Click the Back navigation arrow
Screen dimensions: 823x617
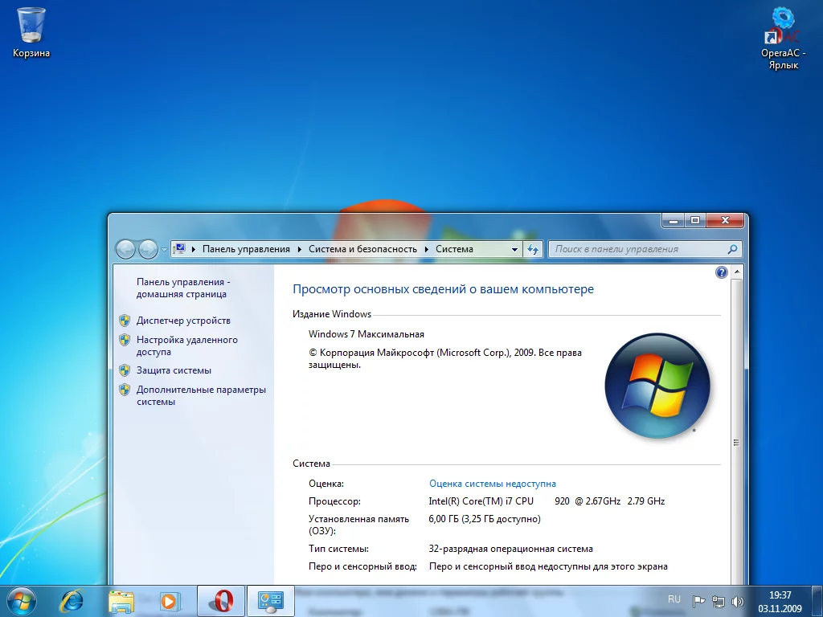(x=125, y=249)
